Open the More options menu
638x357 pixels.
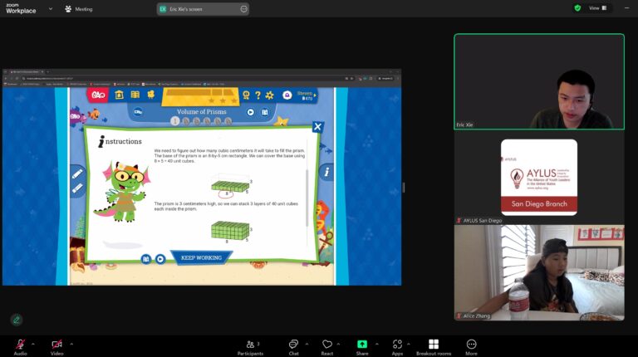(471, 347)
